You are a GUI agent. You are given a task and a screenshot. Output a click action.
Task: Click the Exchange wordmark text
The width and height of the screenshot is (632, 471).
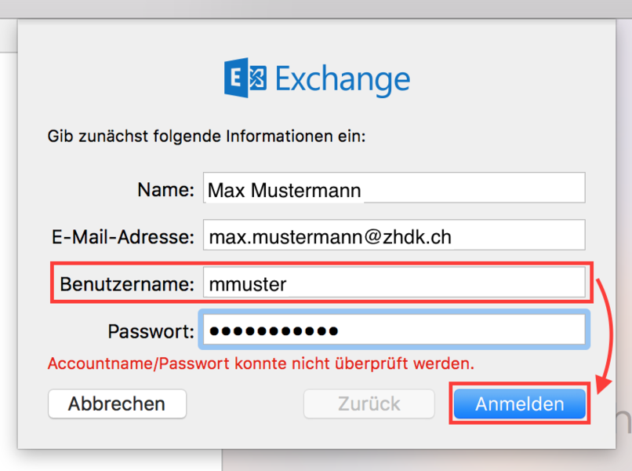click(x=342, y=79)
